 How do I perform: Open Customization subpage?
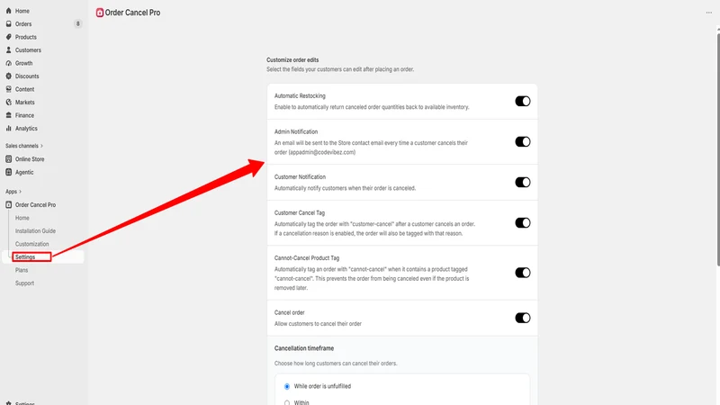31,244
